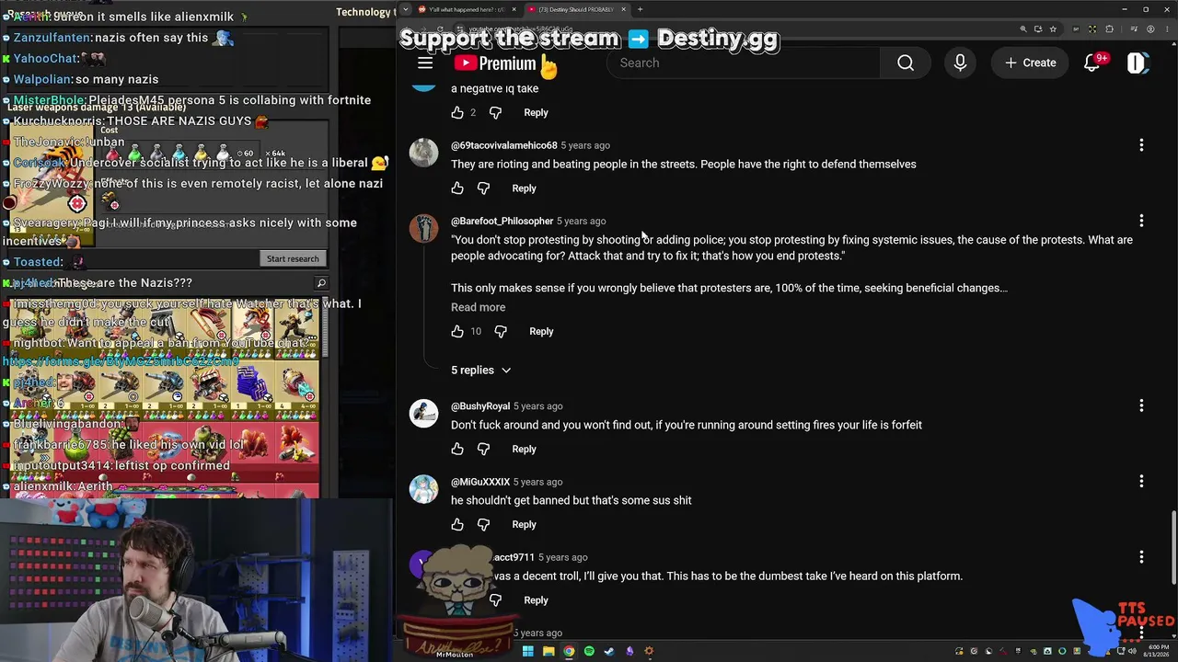Click the research search magnifier in the game panel
Image resolution: width=1178 pixels, height=662 pixels.
[321, 283]
